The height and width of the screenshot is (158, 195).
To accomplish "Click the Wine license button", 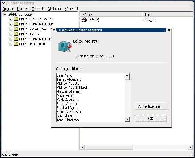I will pos(151,106).
